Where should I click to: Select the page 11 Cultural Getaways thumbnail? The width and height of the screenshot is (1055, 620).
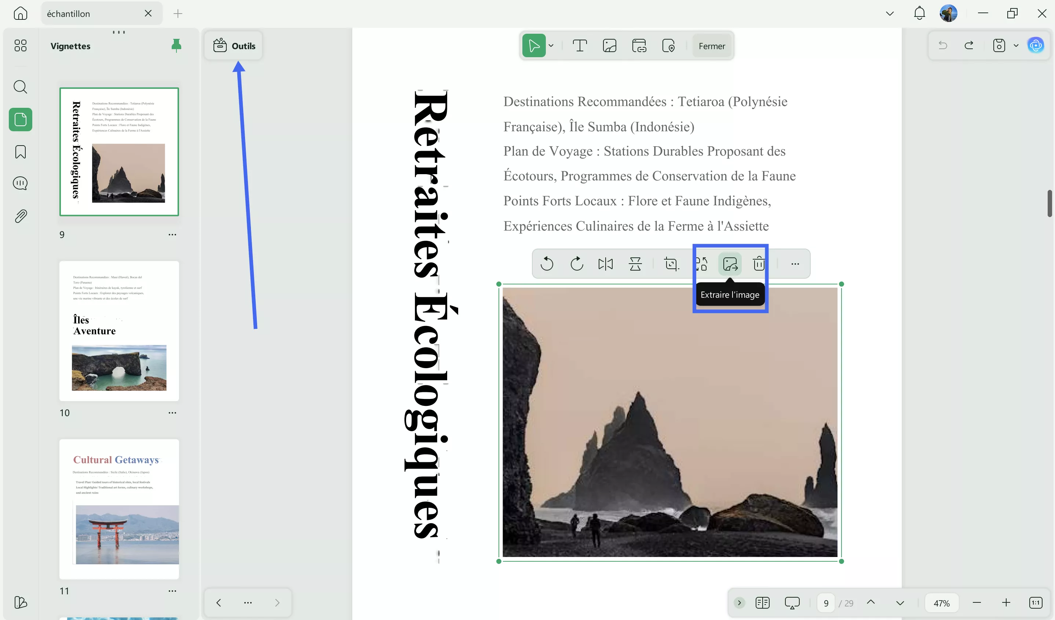point(119,509)
